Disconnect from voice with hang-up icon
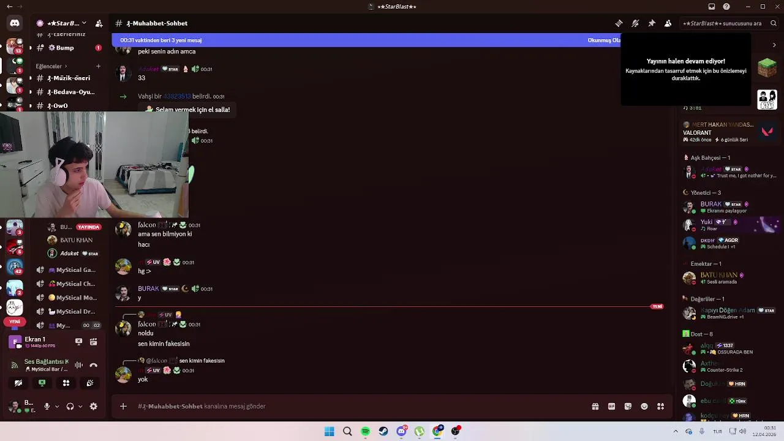 coord(93,365)
